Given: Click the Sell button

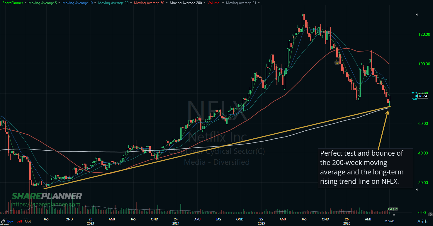Looking at the screenshot, I should (19, 221).
